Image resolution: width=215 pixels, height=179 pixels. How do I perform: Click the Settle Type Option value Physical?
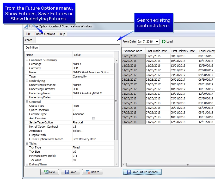pyautogui.click(x=78, y=122)
